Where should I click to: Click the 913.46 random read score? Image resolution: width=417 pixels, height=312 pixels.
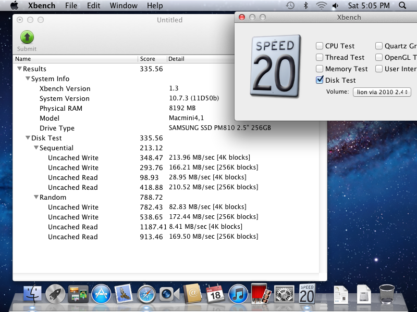[x=151, y=237]
